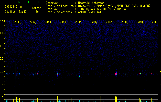This screenshot has width=161, height=102.
Task: Click the 2342 time axis marker
Action: [33, 22]
